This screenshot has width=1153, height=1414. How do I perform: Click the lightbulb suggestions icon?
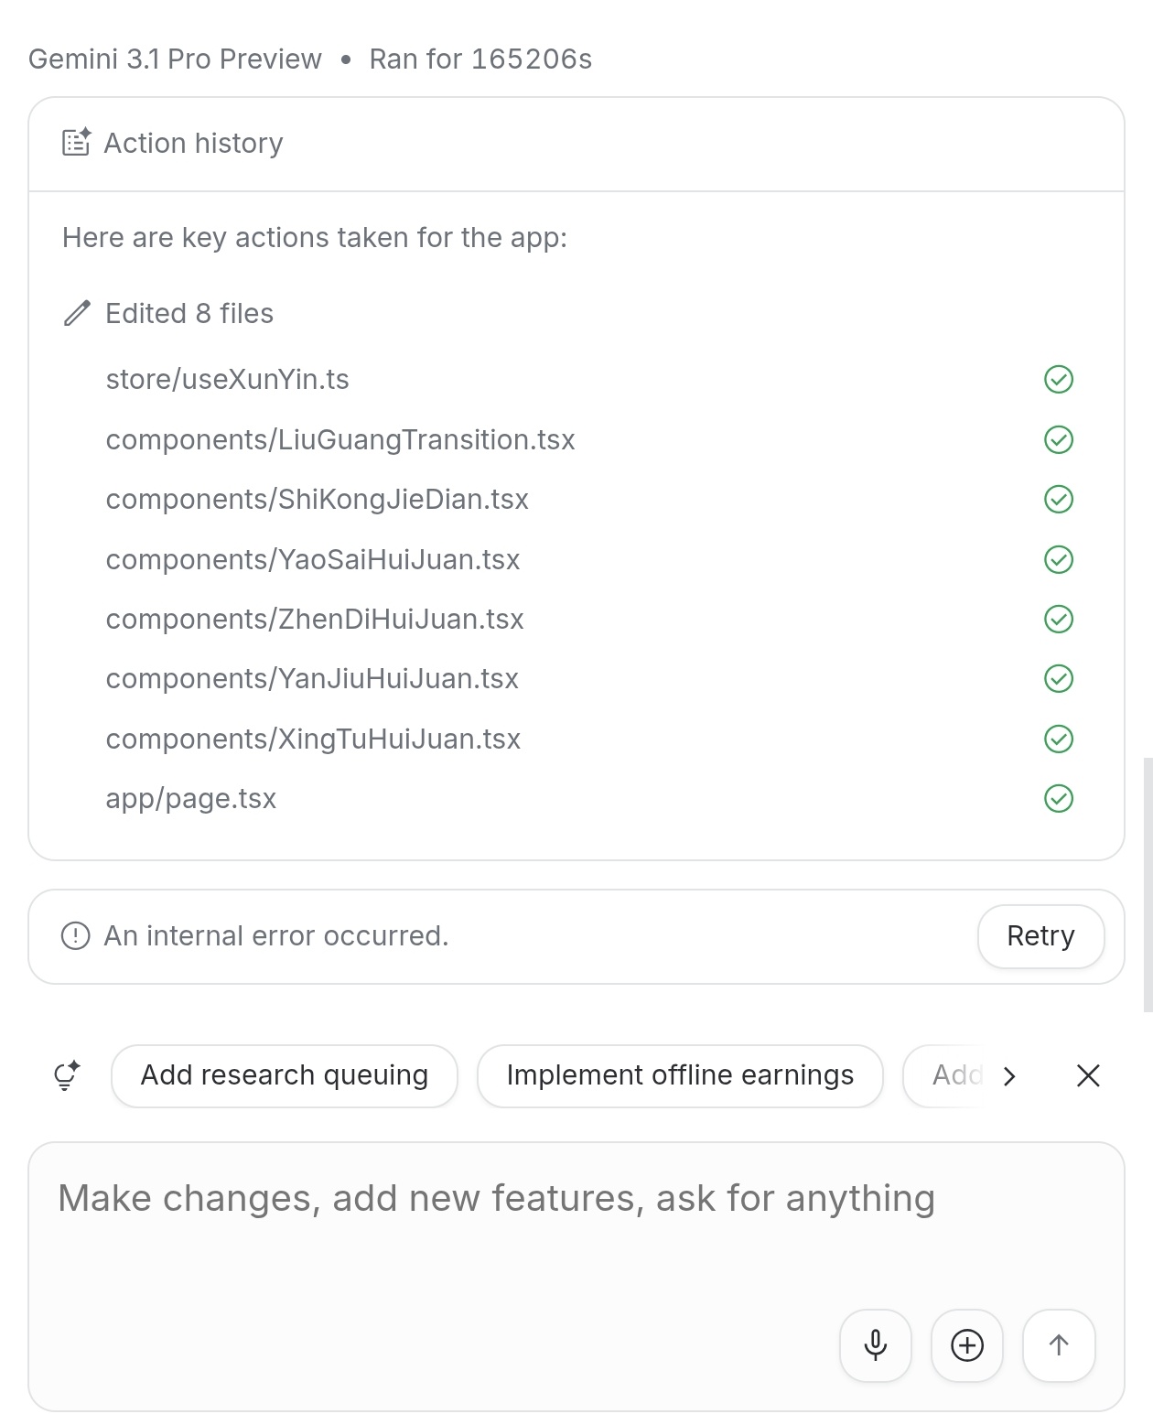click(x=67, y=1075)
